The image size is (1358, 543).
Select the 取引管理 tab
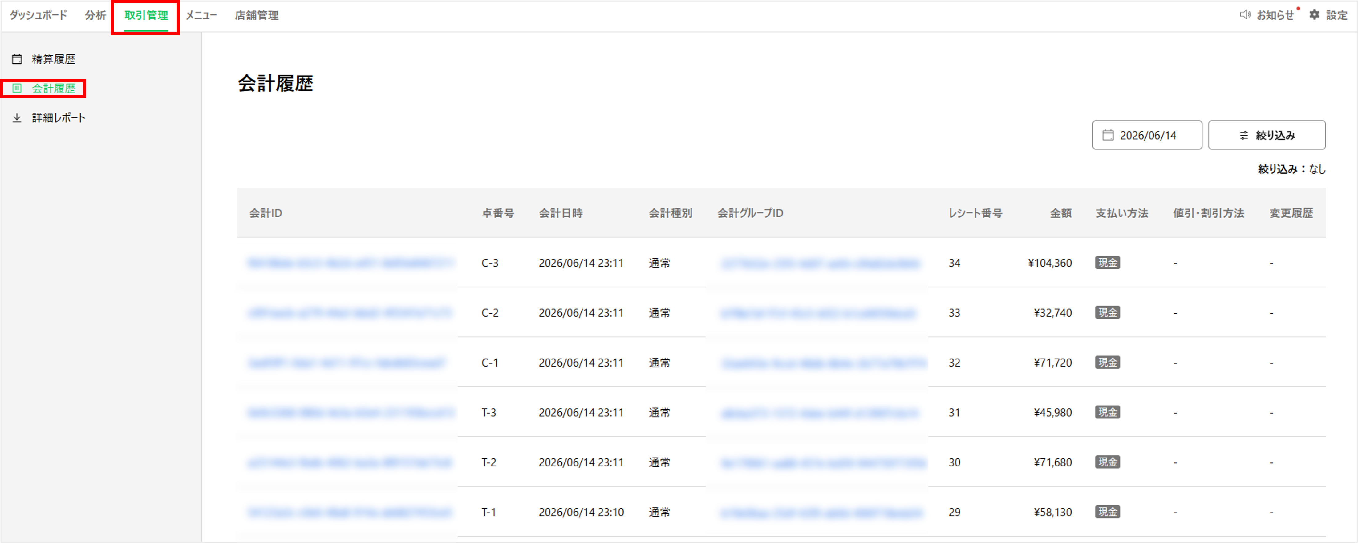click(146, 15)
